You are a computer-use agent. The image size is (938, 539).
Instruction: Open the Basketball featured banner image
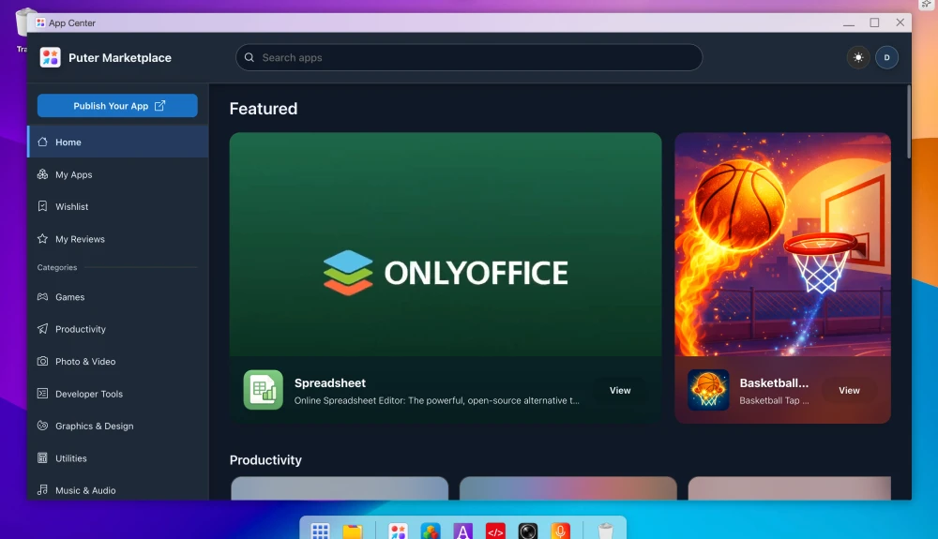click(782, 245)
